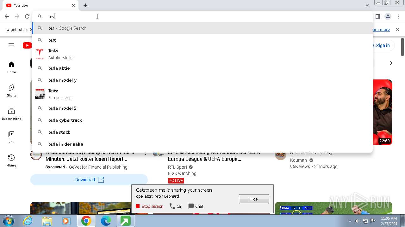
Task: Pick the Tesla Autohersteller suggestion
Action: pyautogui.click(x=202, y=54)
